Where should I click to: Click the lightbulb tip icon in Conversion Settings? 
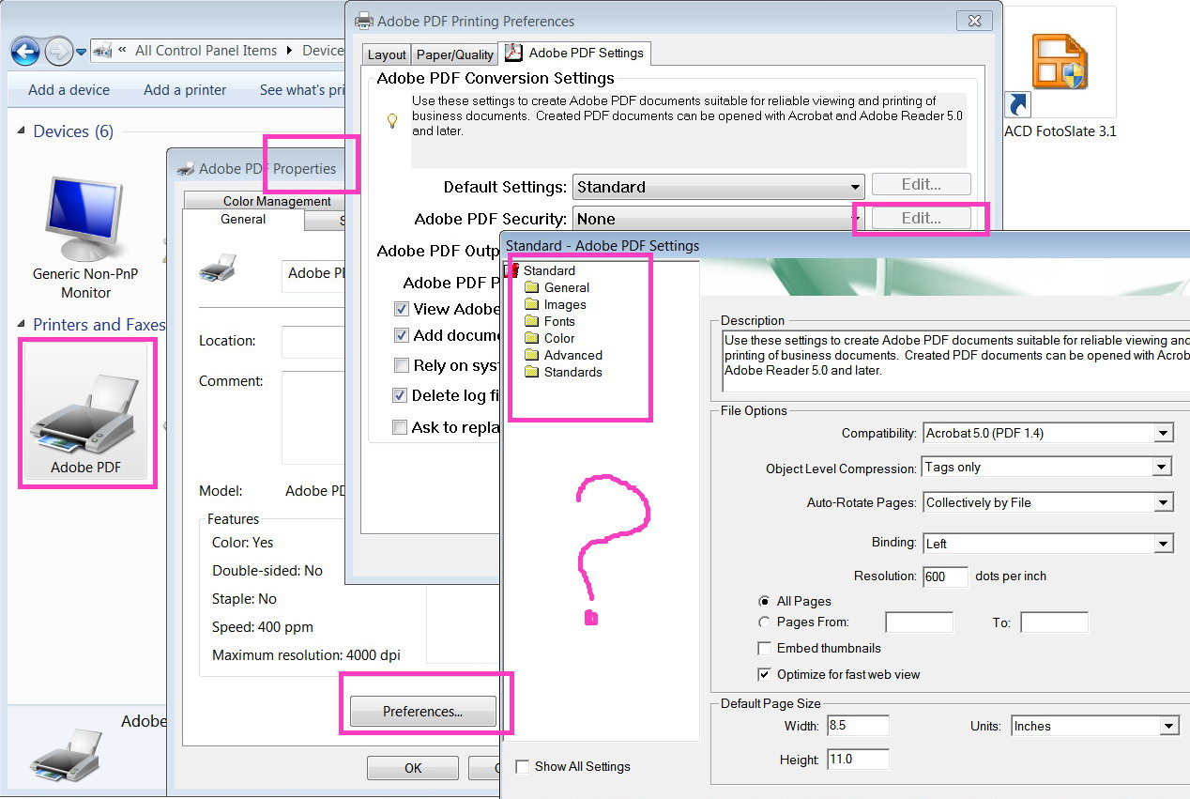pyautogui.click(x=393, y=121)
